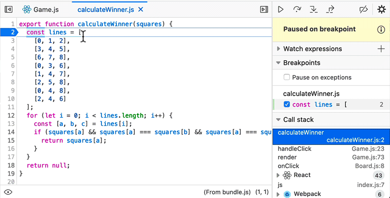Click the calculateWinner function name on line 1
The height and width of the screenshot is (198, 390).
[105, 24]
